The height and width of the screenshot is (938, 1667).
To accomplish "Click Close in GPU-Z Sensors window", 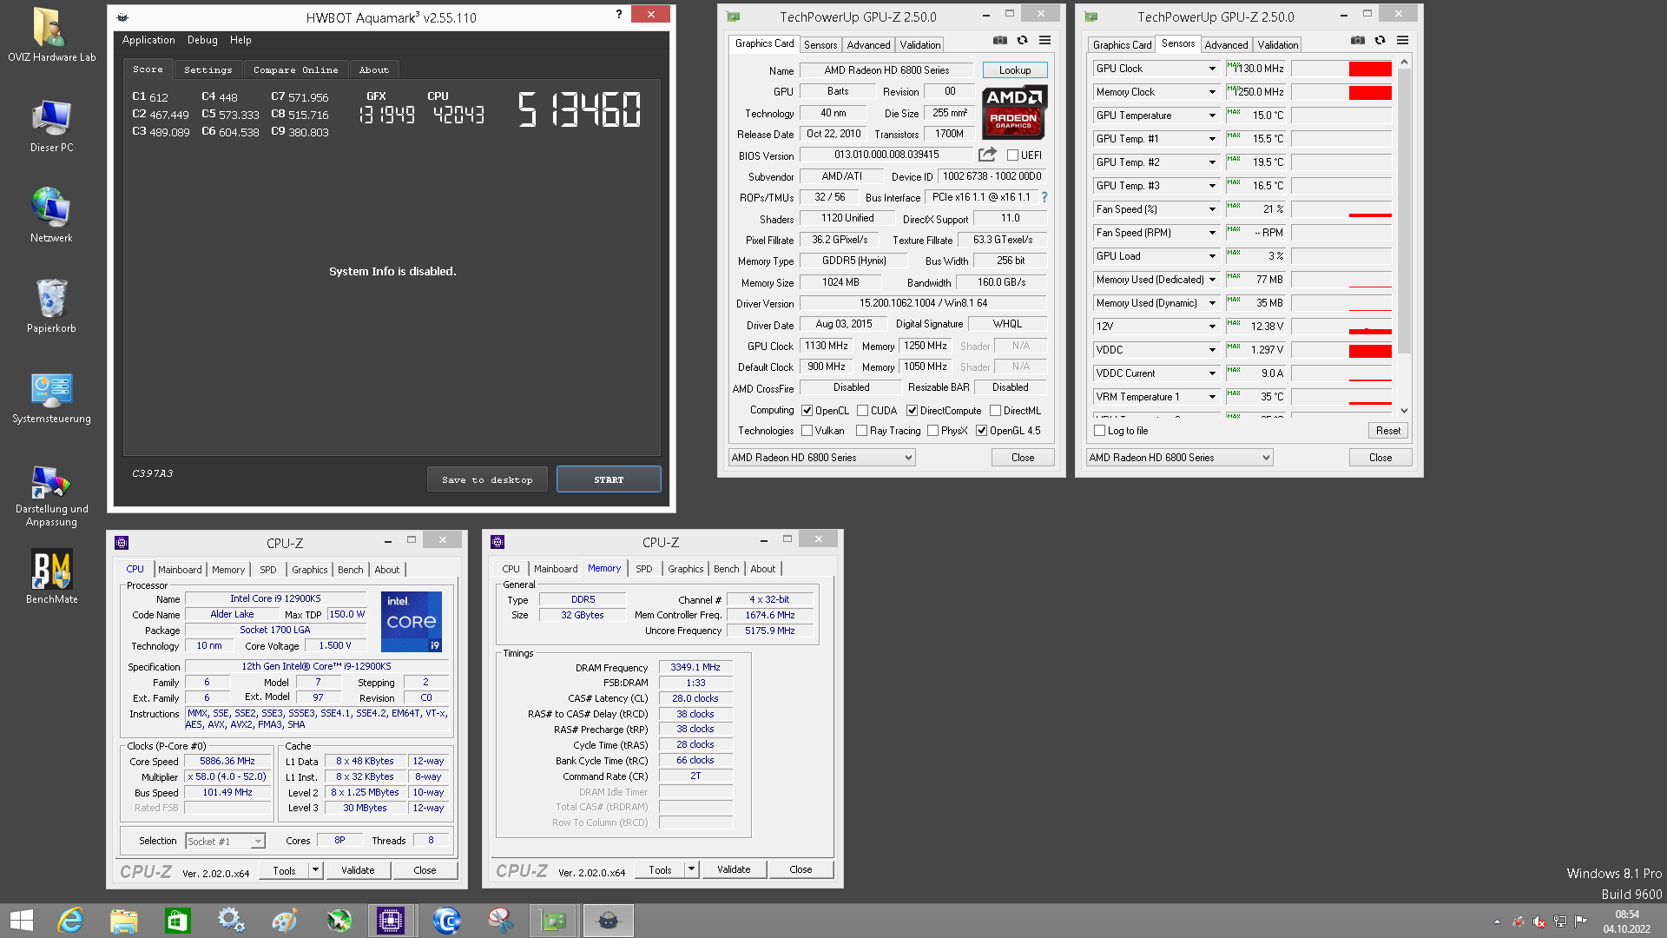I will pyautogui.click(x=1380, y=458).
